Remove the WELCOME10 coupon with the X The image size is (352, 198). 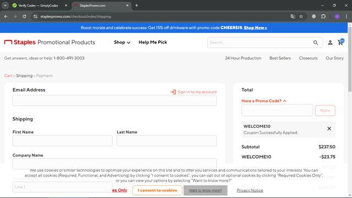(329, 129)
